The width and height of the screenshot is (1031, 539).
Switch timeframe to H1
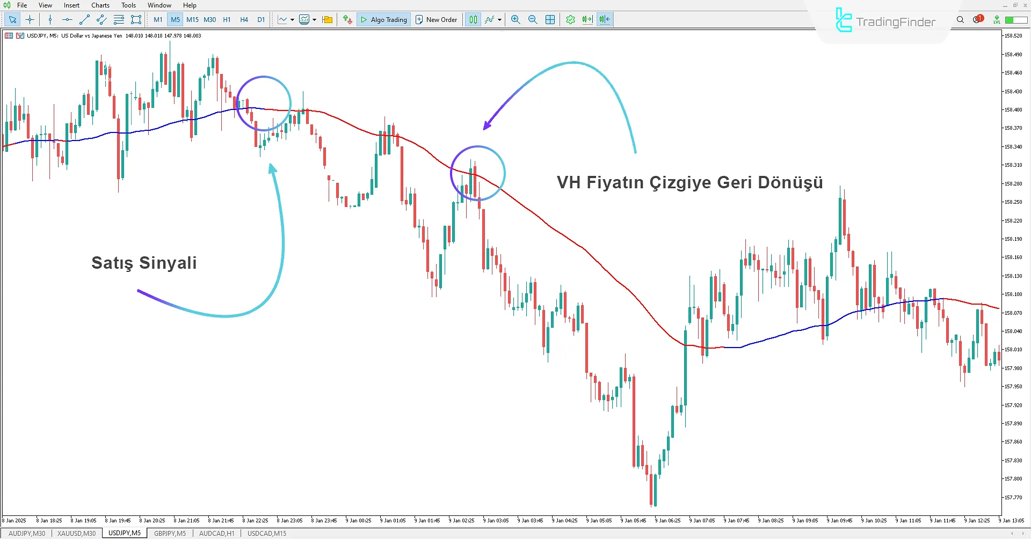tap(227, 20)
